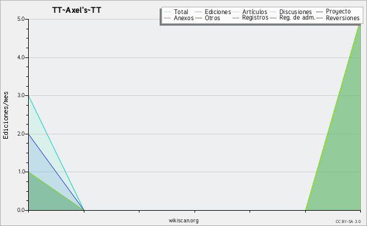Click the Ediciones legend label
This screenshot has height=226, width=367.
pos(218,12)
